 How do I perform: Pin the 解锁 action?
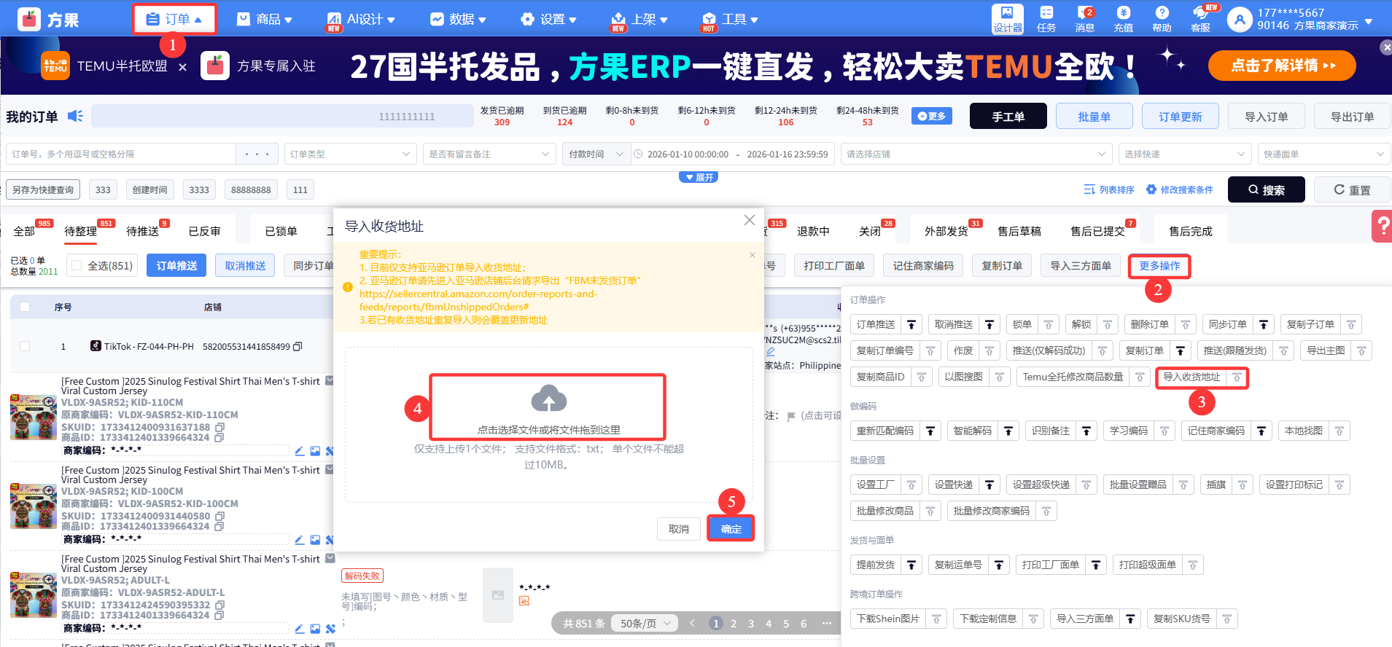click(1108, 324)
